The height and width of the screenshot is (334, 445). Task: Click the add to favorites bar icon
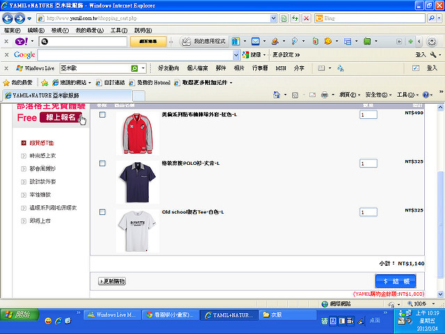click(44, 83)
